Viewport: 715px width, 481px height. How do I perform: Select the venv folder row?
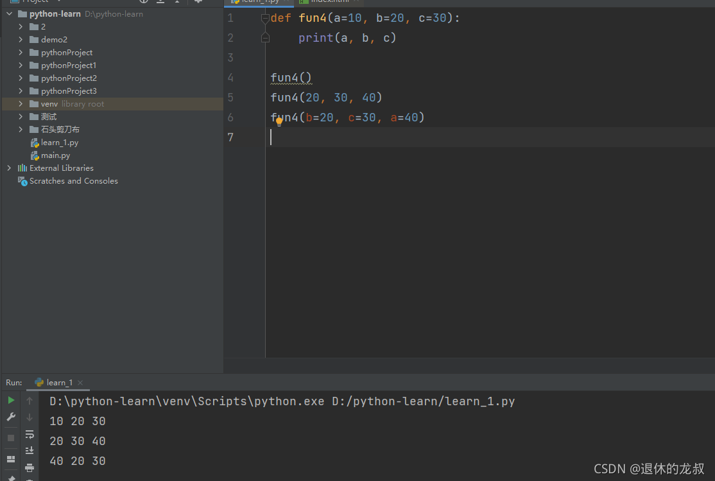[112, 103]
